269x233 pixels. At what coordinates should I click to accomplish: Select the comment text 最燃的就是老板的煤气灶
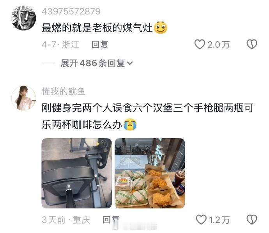click(x=97, y=28)
